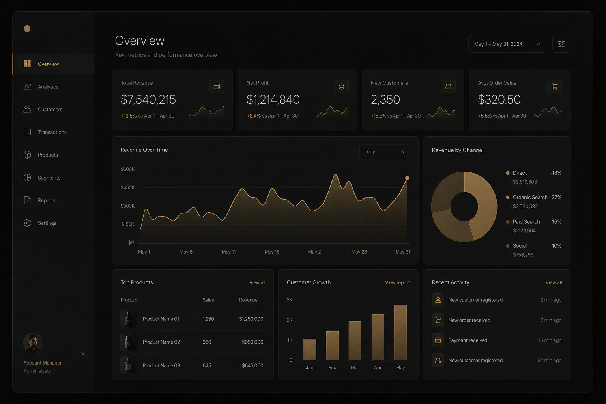Viewport: 606px width, 404px height.
Task: Click the Direct channel legend dot
Action: click(508, 173)
